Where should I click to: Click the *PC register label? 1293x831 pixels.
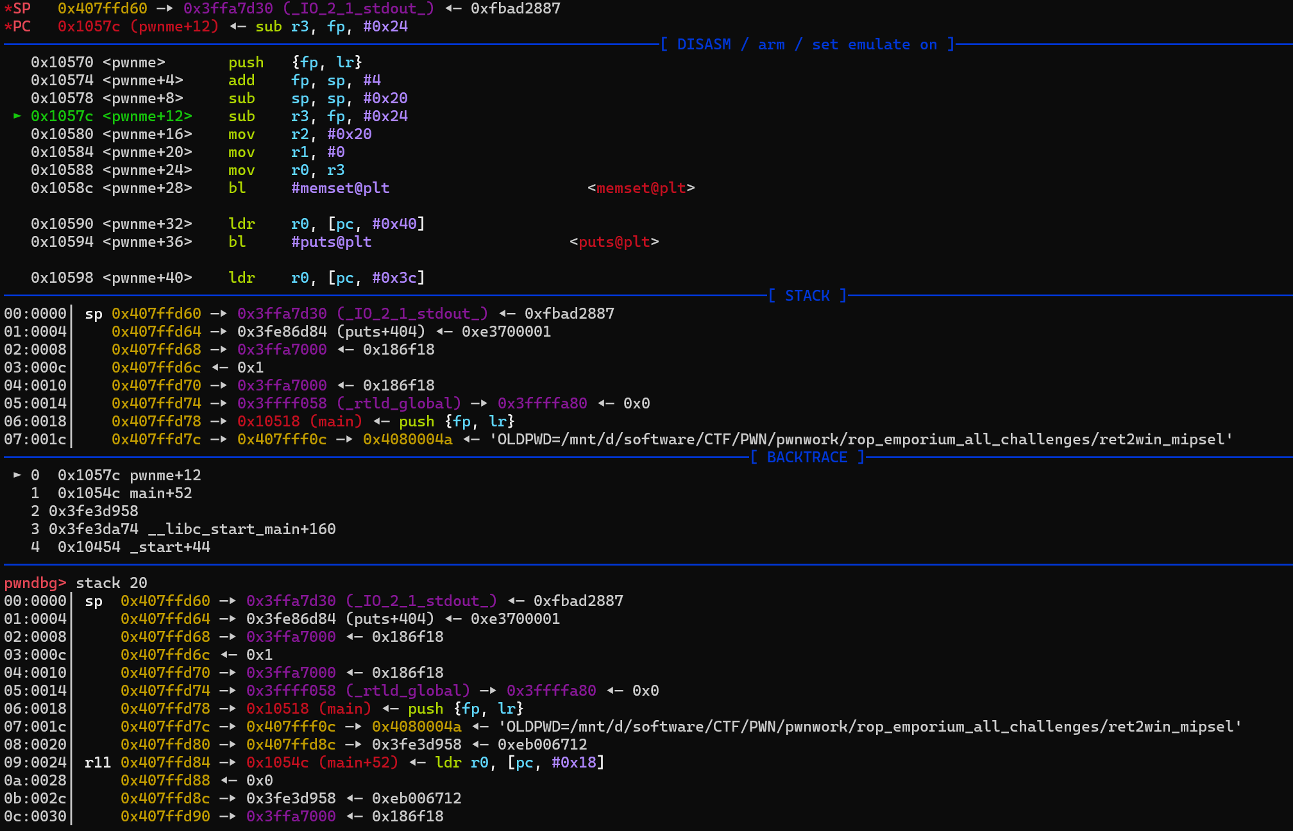17,26
